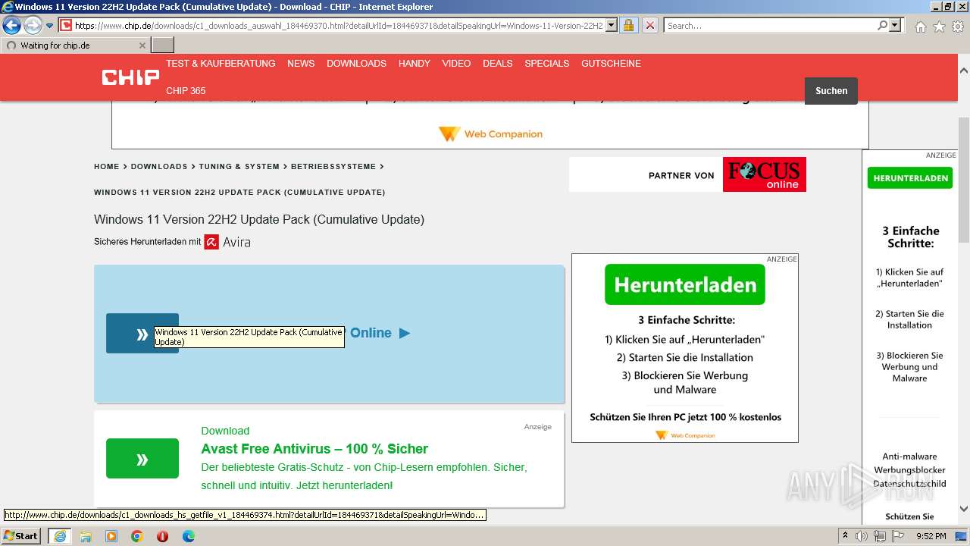Go to HOME breadcrumb
970x546 pixels.
coord(107,167)
